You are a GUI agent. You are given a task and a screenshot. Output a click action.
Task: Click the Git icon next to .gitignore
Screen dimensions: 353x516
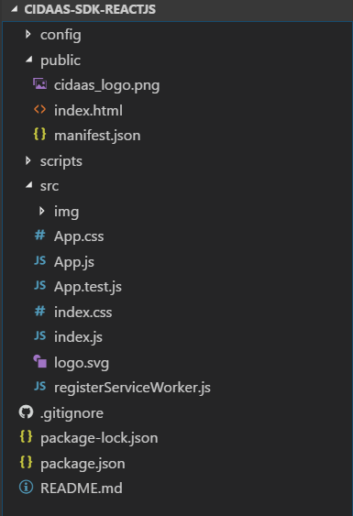[x=26, y=412]
